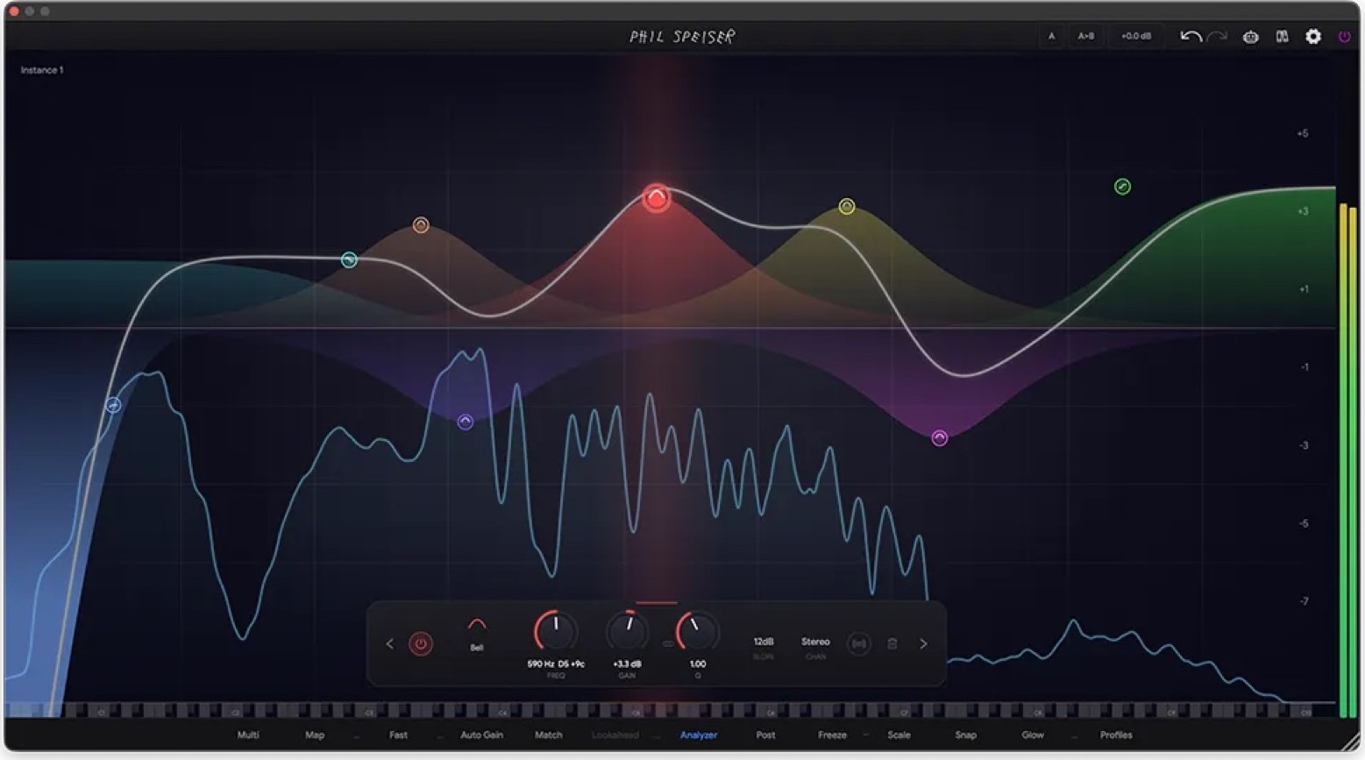This screenshot has width=1365, height=760.
Task: Click the redo arrow icon
Action: pyautogui.click(x=1217, y=37)
